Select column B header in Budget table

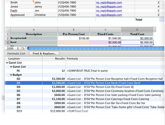(74, 30)
